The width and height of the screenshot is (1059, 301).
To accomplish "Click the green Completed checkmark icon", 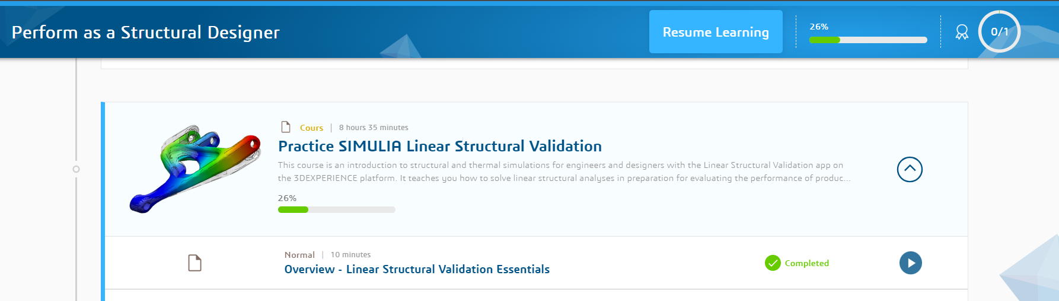I will (x=773, y=263).
